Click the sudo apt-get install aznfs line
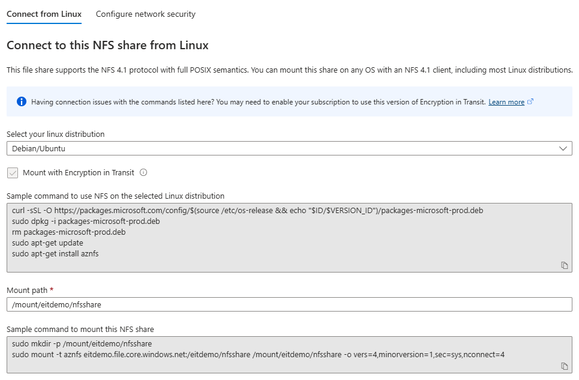The width and height of the screenshot is (579, 380). pos(55,254)
